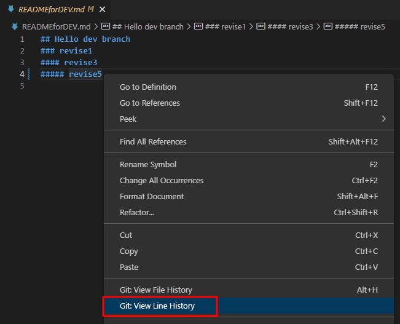400x324 pixels.
Task: Choose Go to Definition
Action: click(x=249, y=87)
